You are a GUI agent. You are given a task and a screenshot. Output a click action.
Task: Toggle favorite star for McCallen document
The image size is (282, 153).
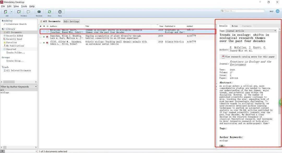[40, 31]
